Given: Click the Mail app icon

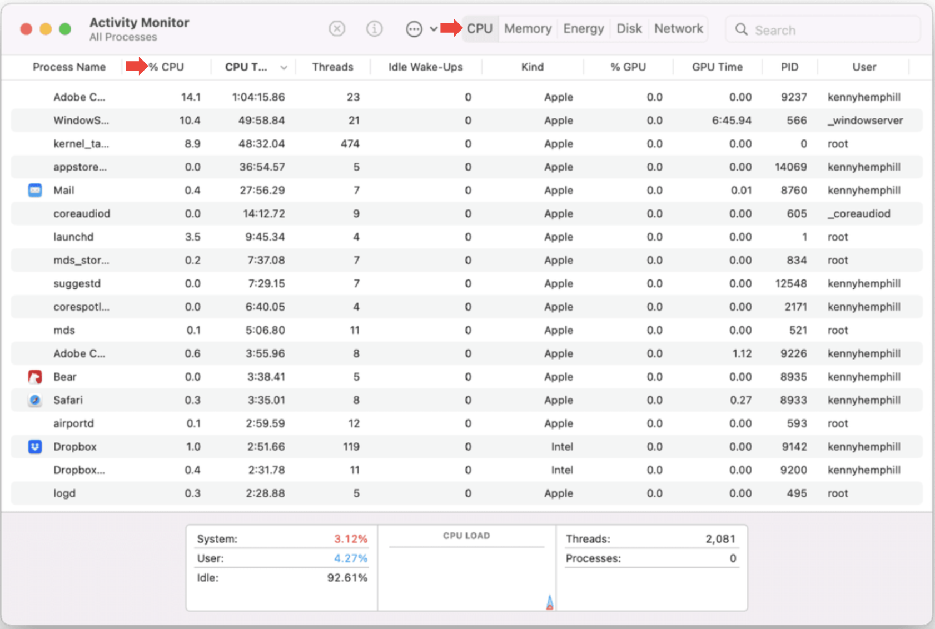Looking at the screenshot, I should [x=34, y=190].
